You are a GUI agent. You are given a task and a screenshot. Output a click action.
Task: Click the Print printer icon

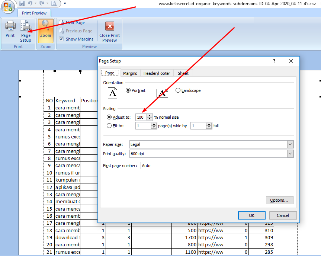[10, 29]
